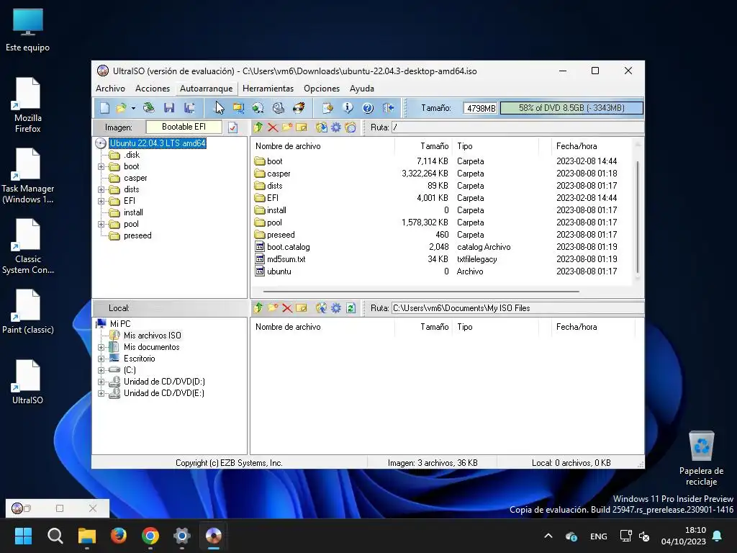Open the Opciones menu

tap(322, 89)
